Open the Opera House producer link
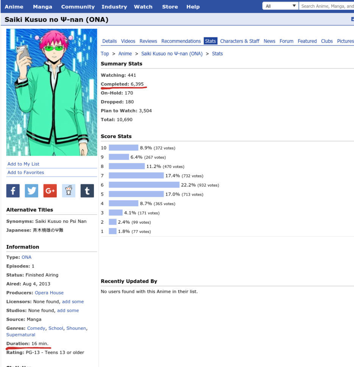Viewport: 354px width, 367px height. (x=49, y=293)
